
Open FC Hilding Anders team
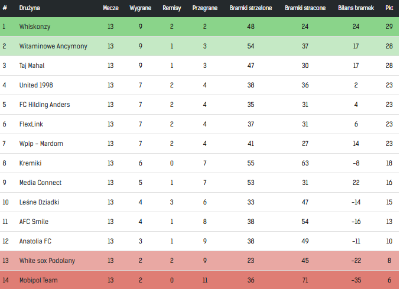point(44,105)
